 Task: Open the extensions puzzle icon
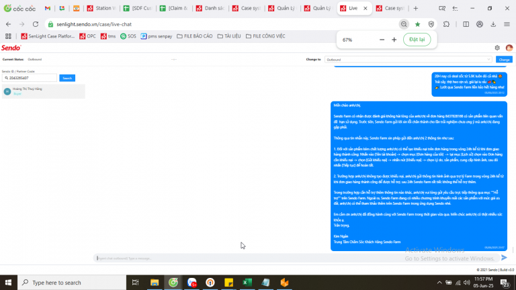446,24
